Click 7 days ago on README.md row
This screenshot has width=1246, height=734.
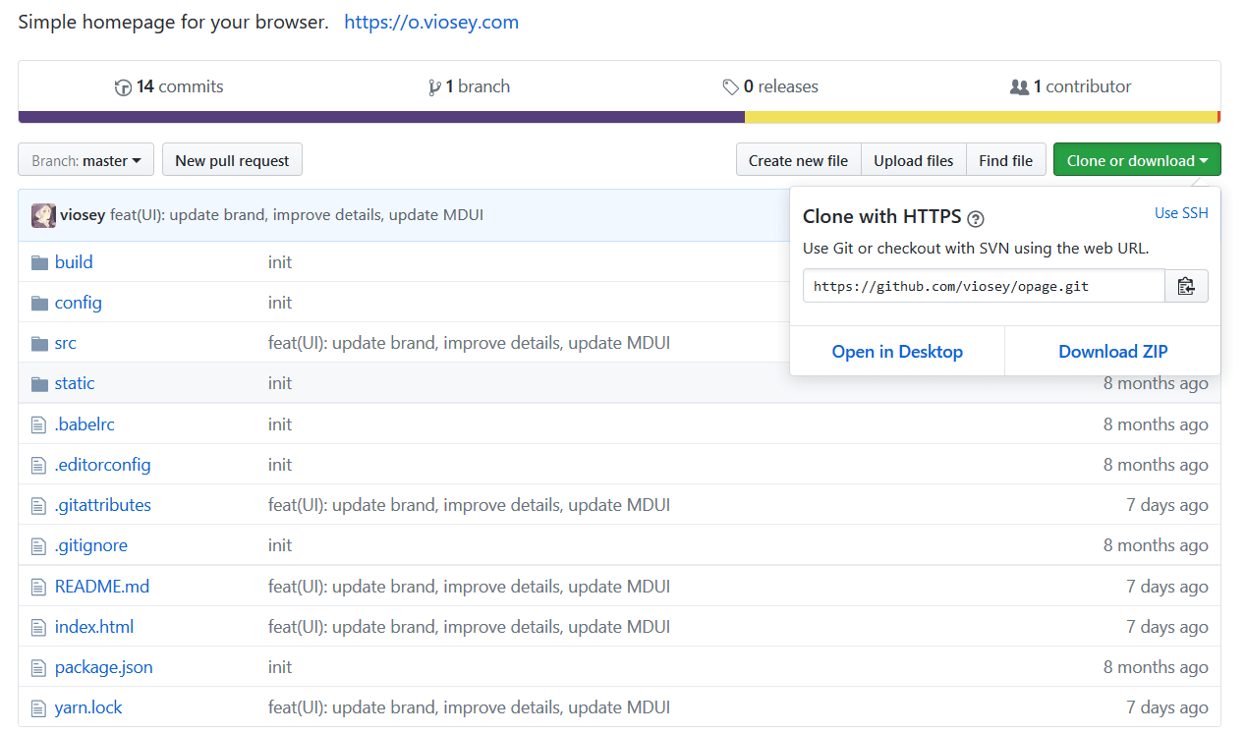[1167, 587]
